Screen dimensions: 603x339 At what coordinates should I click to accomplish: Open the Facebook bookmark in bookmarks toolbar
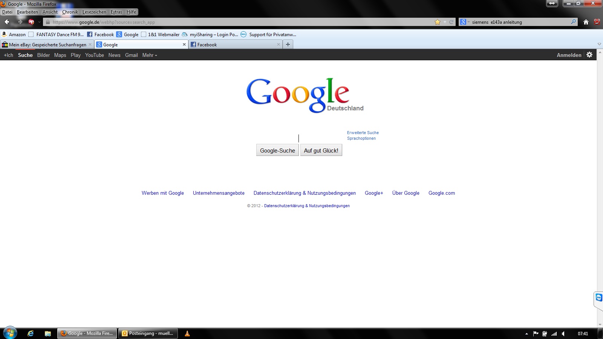[x=101, y=34]
